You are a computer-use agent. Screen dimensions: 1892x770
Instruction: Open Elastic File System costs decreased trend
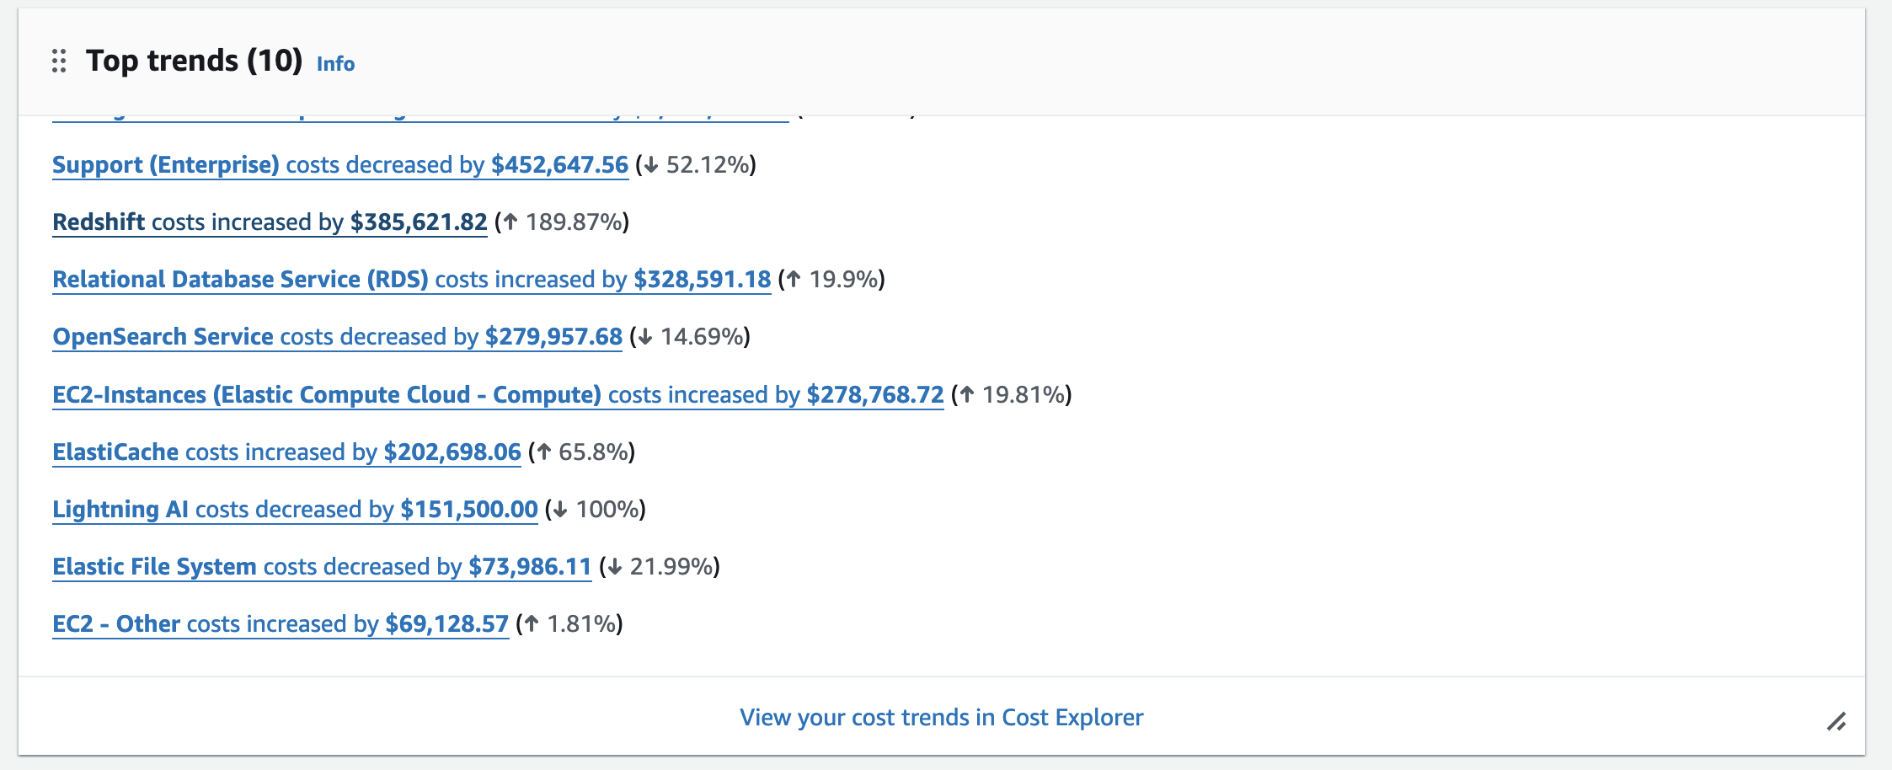(x=322, y=566)
